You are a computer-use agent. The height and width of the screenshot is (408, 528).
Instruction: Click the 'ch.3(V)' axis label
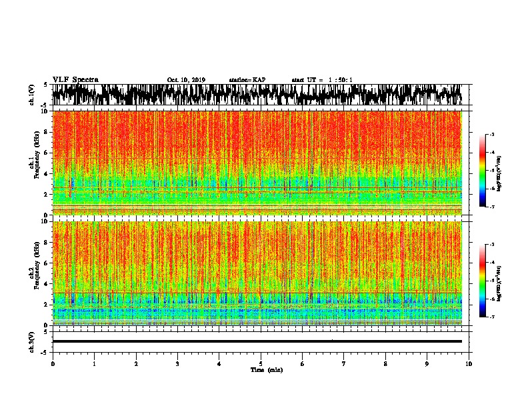pos(32,342)
